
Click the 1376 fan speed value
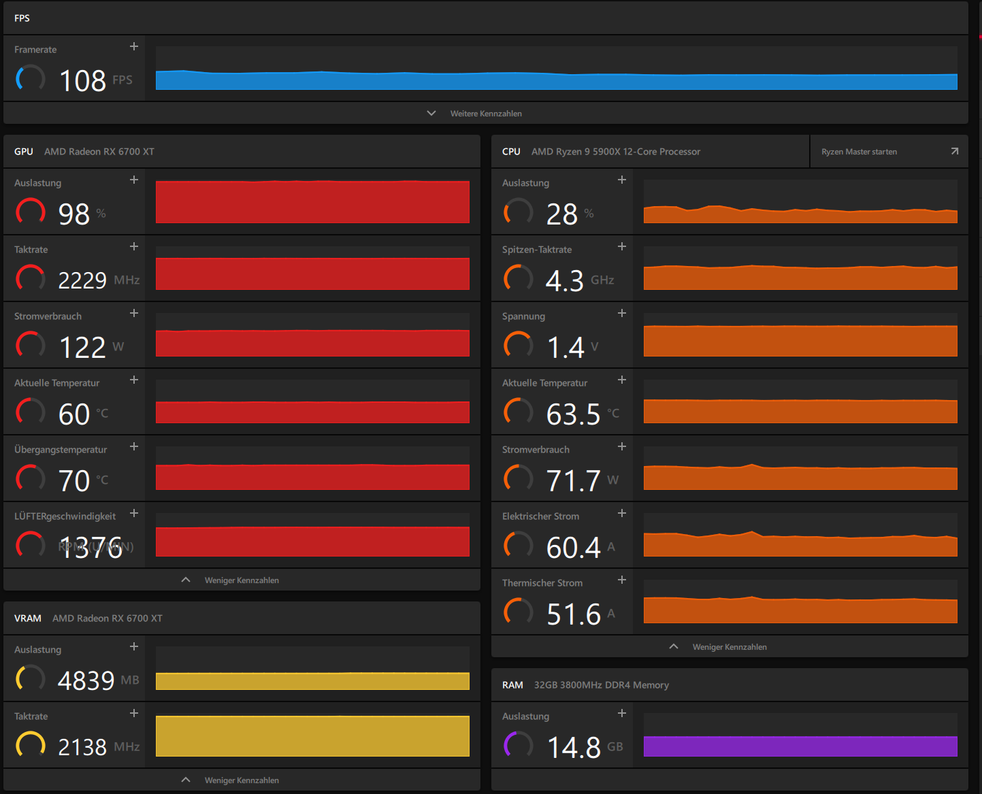91,547
